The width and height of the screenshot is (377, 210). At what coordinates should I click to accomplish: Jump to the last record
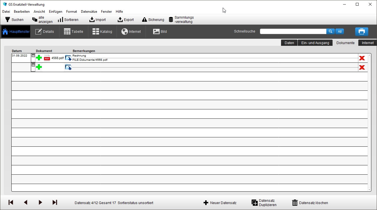[x=55, y=202]
